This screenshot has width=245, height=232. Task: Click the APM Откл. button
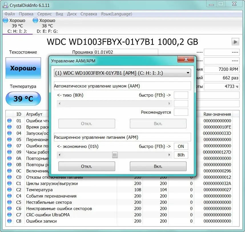pos(87,166)
